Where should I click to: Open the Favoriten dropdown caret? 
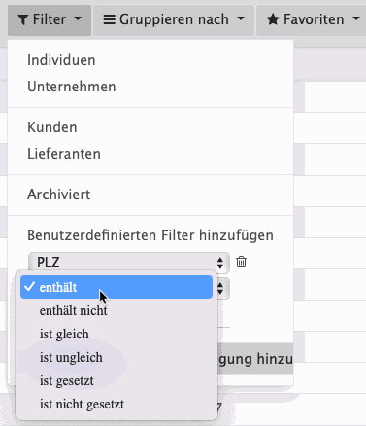coord(356,18)
